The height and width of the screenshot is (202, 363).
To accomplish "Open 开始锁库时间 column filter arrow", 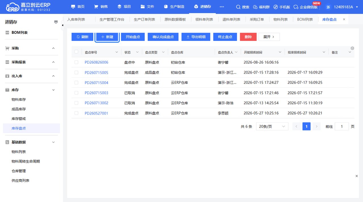I will (280, 52).
